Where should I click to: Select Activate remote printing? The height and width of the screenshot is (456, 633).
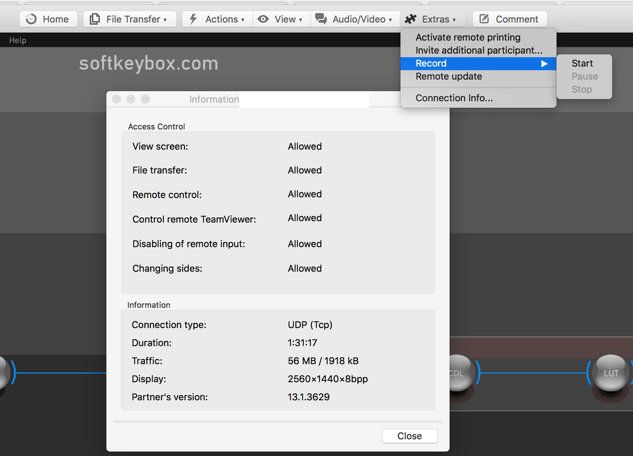tap(468, 37)
